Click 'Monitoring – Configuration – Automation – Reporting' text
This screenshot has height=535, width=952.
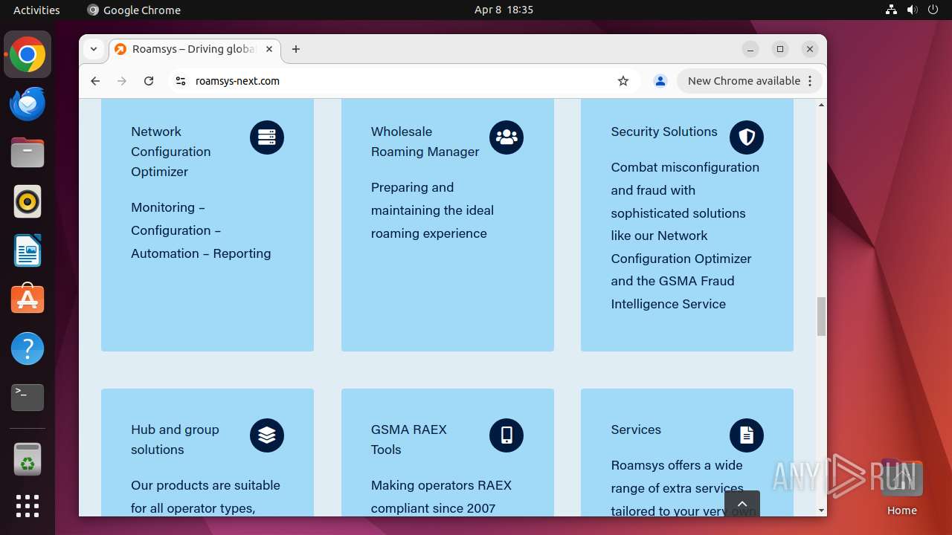(x=201, y=230)
